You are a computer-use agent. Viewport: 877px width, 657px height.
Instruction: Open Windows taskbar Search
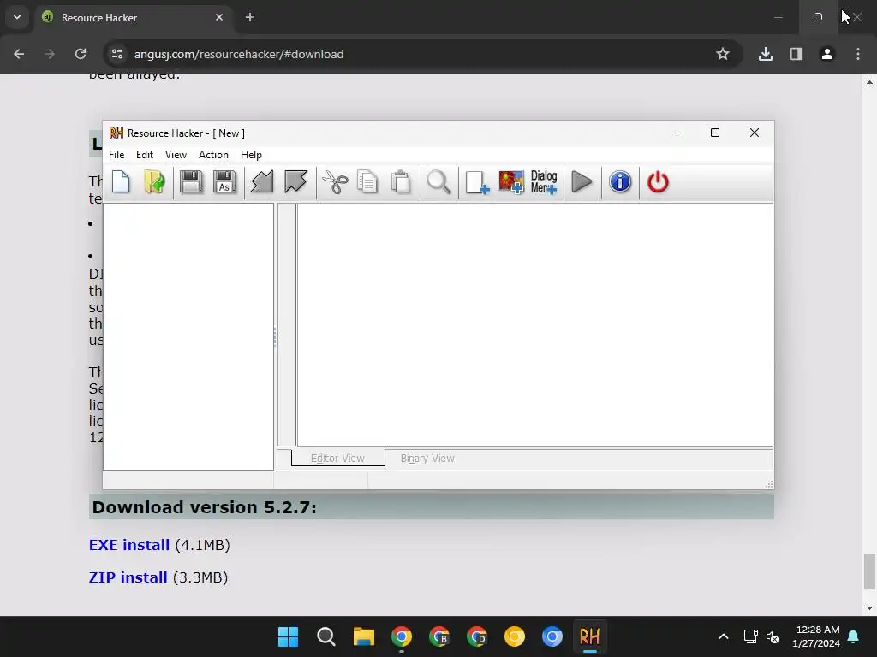click(326, 636)
